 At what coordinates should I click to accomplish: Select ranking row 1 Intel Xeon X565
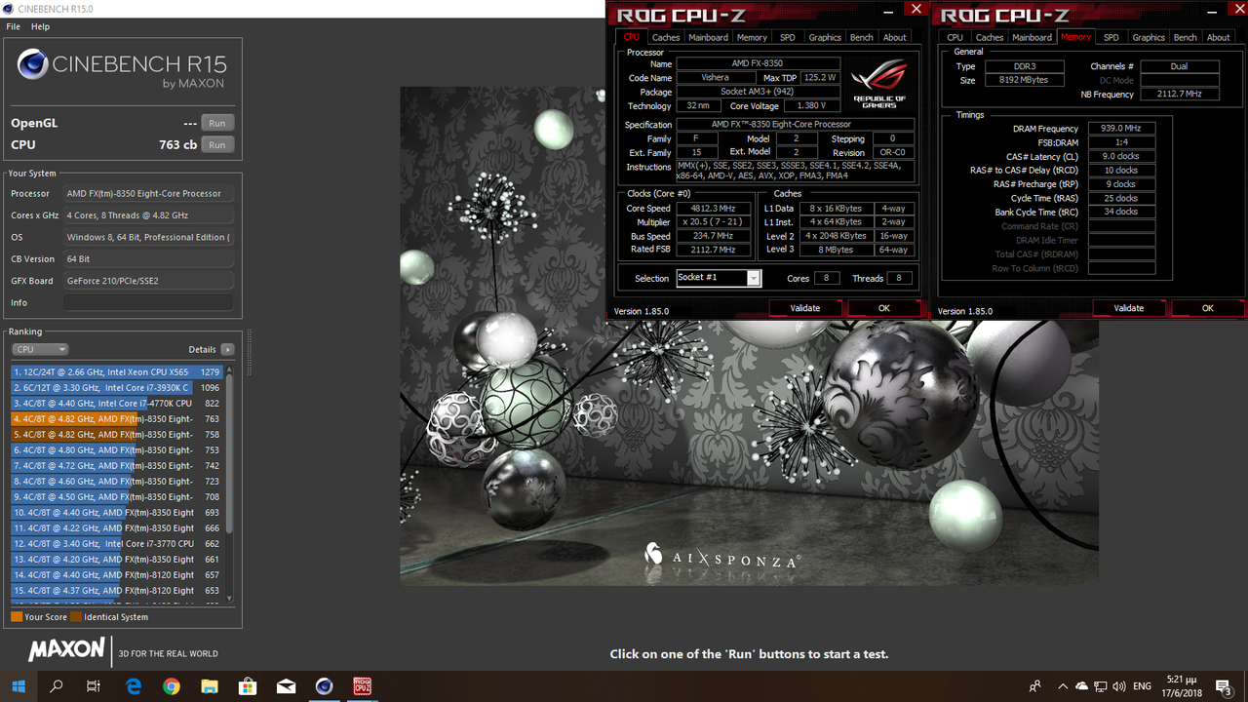(x=117, y=371)
